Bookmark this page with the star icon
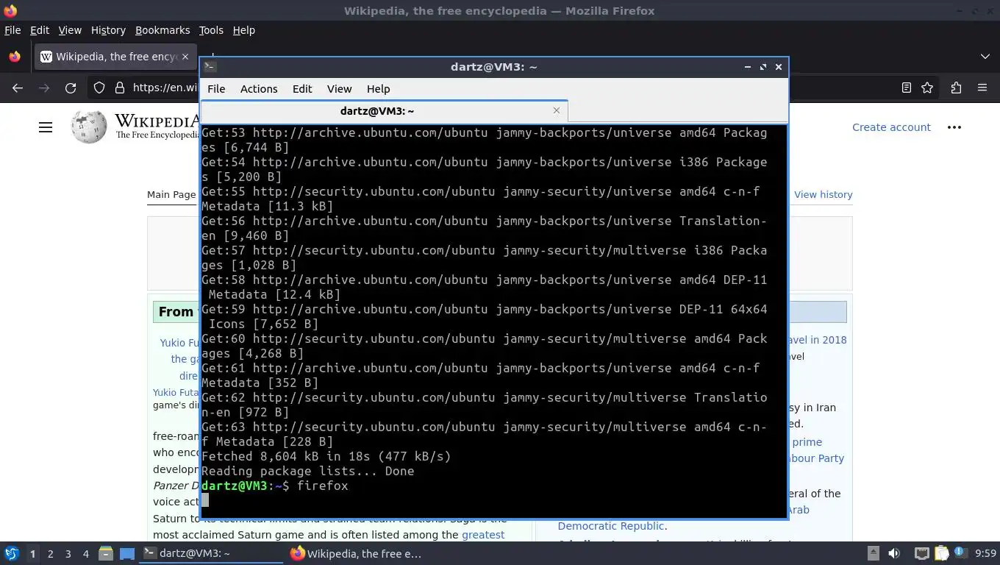This screenshot has height=565, width=1000. tap(927, 88)
